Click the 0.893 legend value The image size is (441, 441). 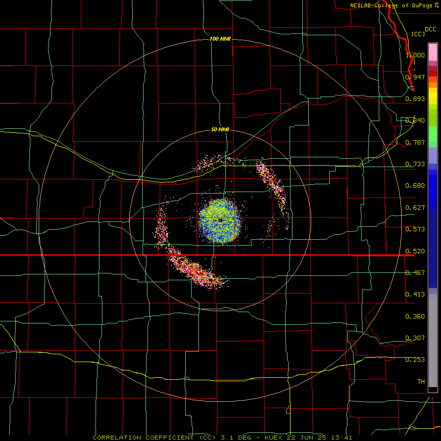pos(415,98)
